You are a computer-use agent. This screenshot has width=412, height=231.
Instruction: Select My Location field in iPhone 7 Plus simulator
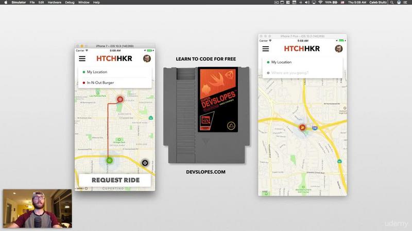click(x=303, y=62)
